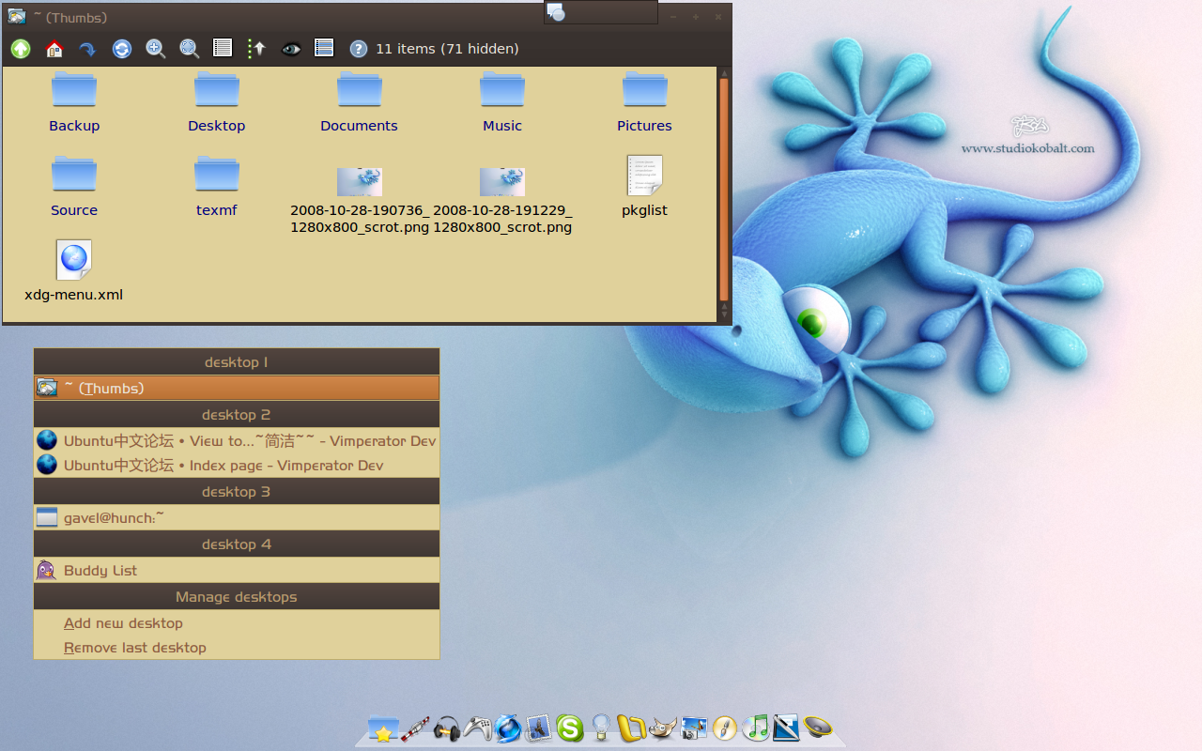
Task: Click the scrollbar up arrow
Action: [724, 72]
